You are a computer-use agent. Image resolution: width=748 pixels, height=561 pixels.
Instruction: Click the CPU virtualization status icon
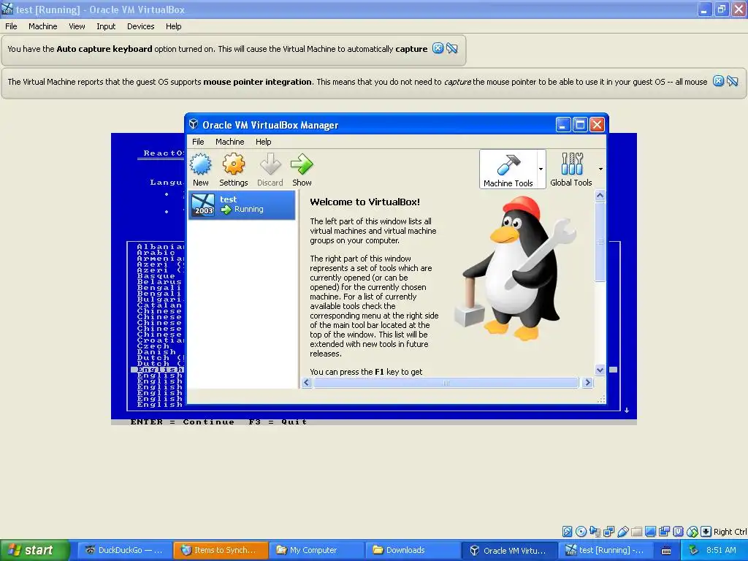[679, 532]
